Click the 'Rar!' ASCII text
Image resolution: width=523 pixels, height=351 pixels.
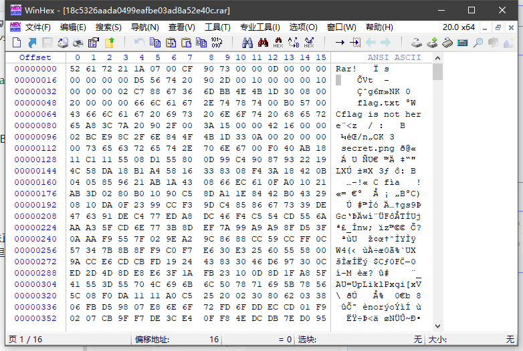pyautogui.click(x=346, y=69)
